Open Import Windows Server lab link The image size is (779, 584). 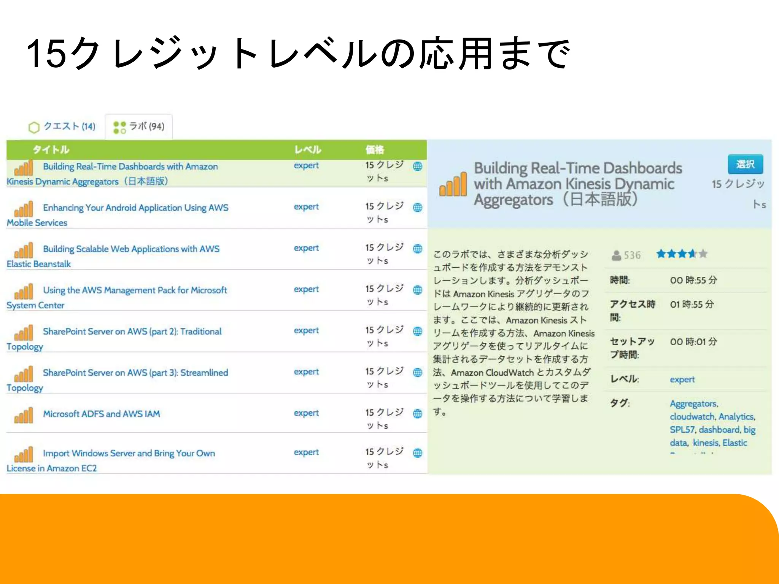111,460
